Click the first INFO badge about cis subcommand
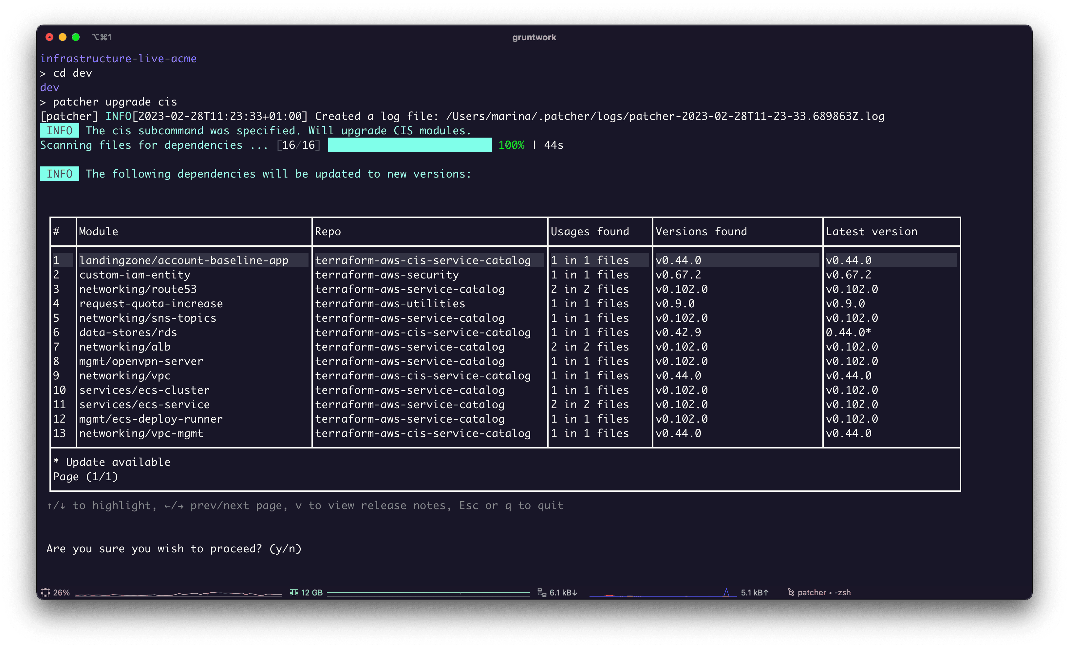Viewport: 1069px width, 648px height. coord(59,131)
